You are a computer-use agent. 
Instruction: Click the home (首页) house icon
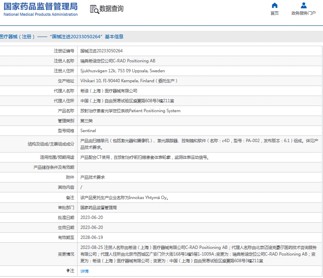(x=274, y=5)
